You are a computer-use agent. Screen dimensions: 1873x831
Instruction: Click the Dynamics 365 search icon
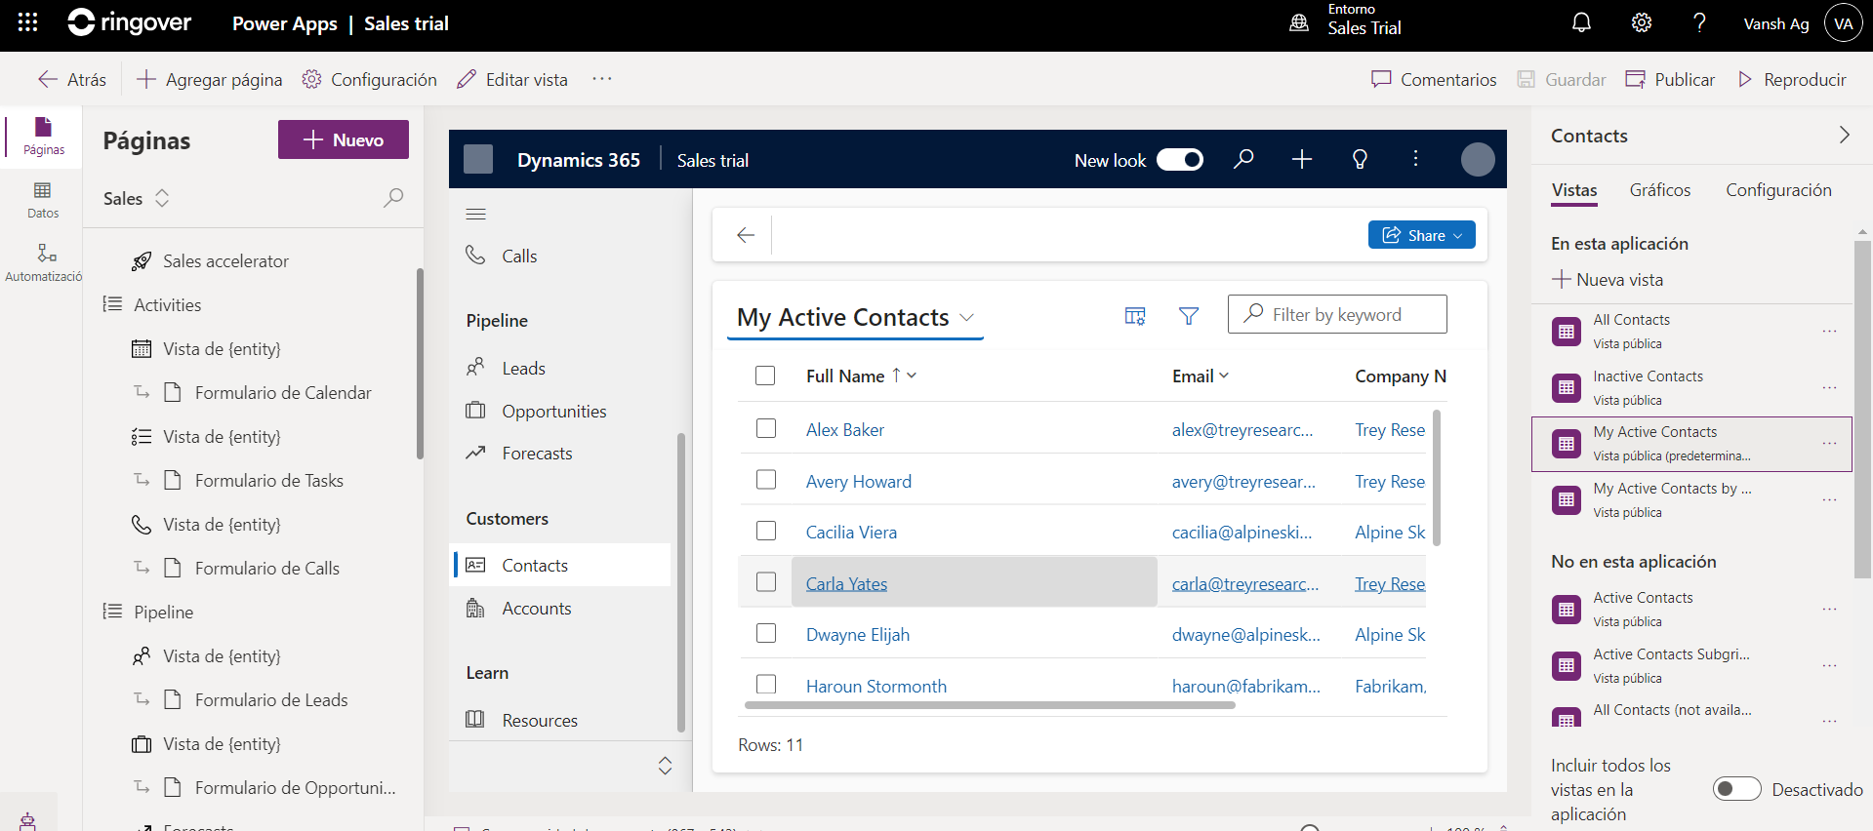point(1243,159)
